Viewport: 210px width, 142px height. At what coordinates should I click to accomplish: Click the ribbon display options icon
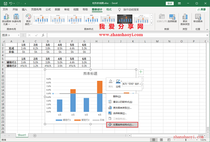click(179, 3)
